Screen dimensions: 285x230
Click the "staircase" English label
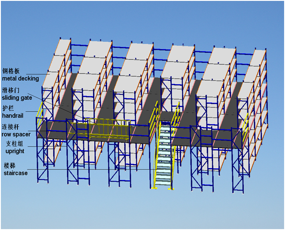pyautogui.click(x=15, y=172)
